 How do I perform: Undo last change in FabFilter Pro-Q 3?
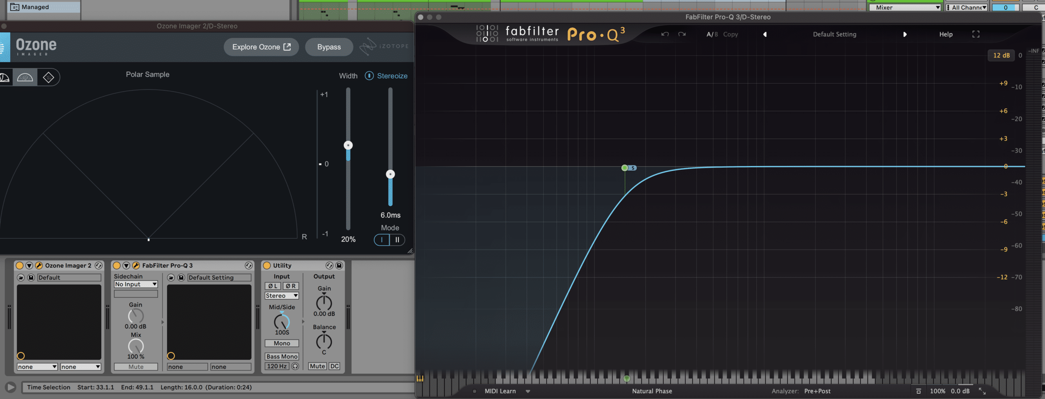click(x=665, y=34)
